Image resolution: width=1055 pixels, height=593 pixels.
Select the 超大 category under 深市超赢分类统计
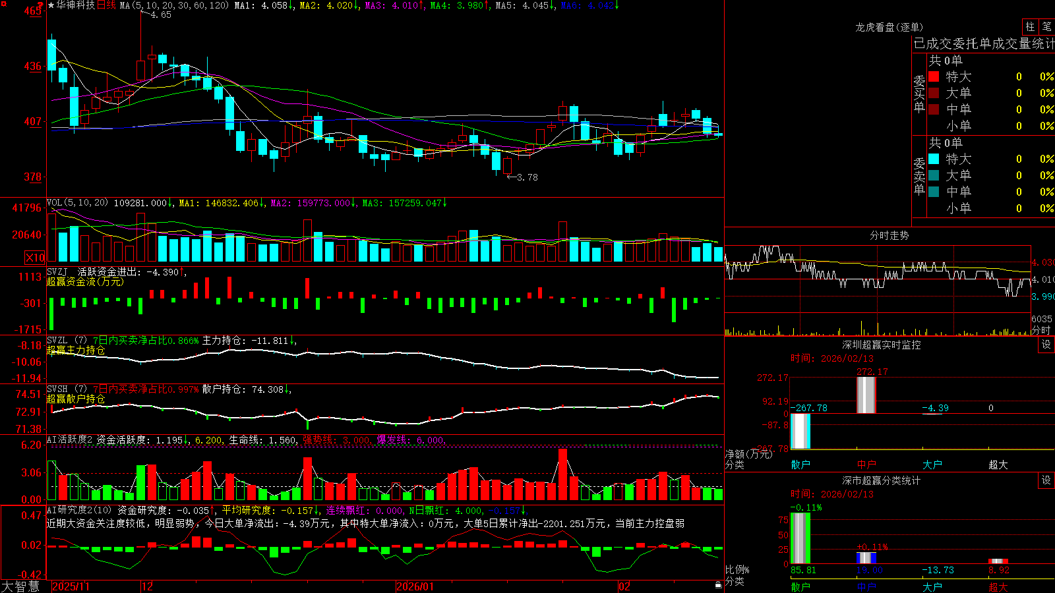998,587
